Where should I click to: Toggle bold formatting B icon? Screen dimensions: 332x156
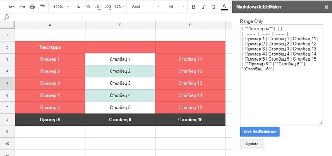(193, 7)
